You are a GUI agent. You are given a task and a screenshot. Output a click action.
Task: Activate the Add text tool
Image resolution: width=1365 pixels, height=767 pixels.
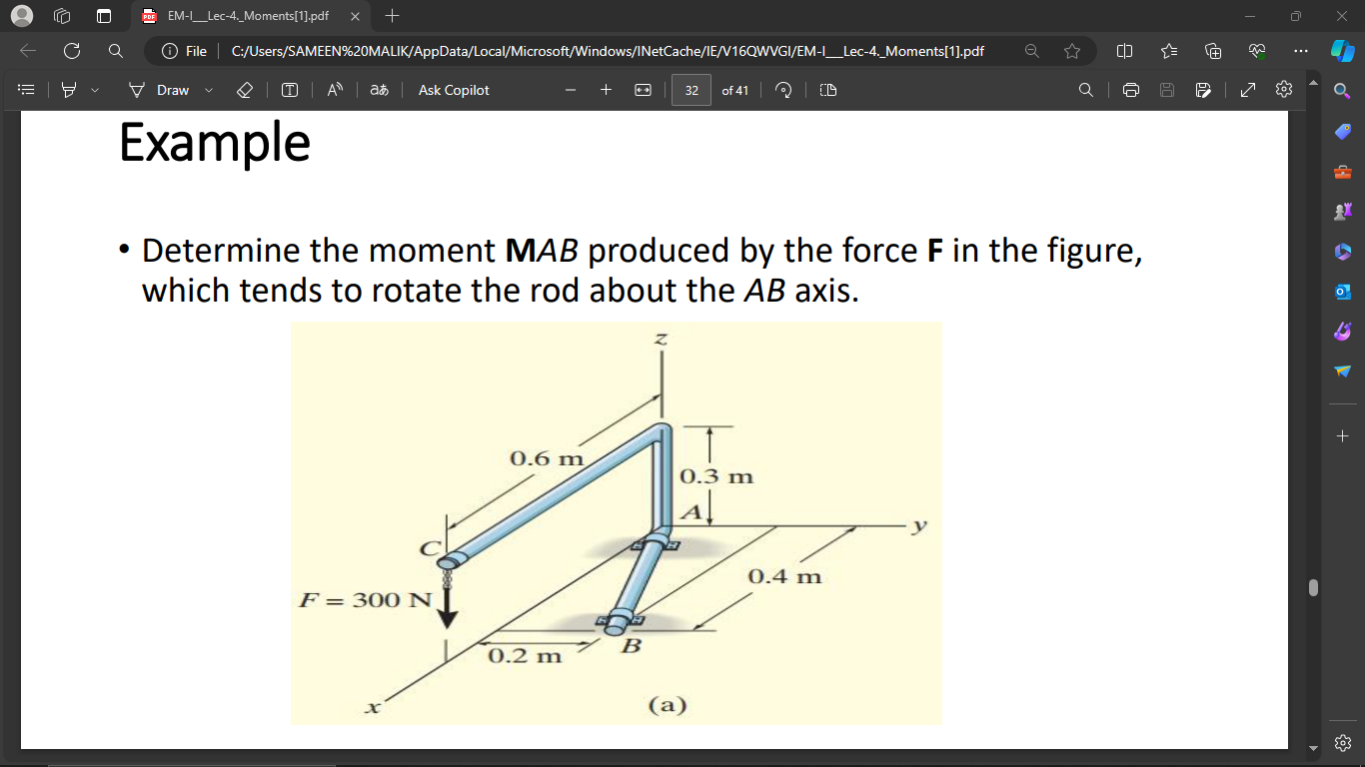(x=289, y=90)
